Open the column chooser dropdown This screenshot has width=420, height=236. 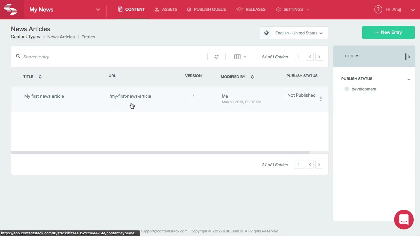(240, 57)
